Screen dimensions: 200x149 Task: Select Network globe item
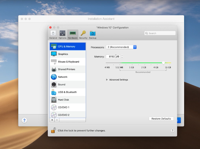68,77
